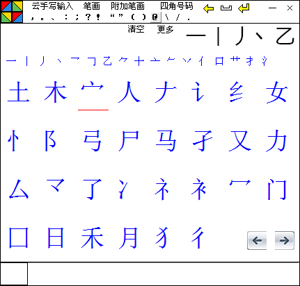This screenshot has height=286, width=300.
Task: Choose the 又 radical
Action: (240, 141)
